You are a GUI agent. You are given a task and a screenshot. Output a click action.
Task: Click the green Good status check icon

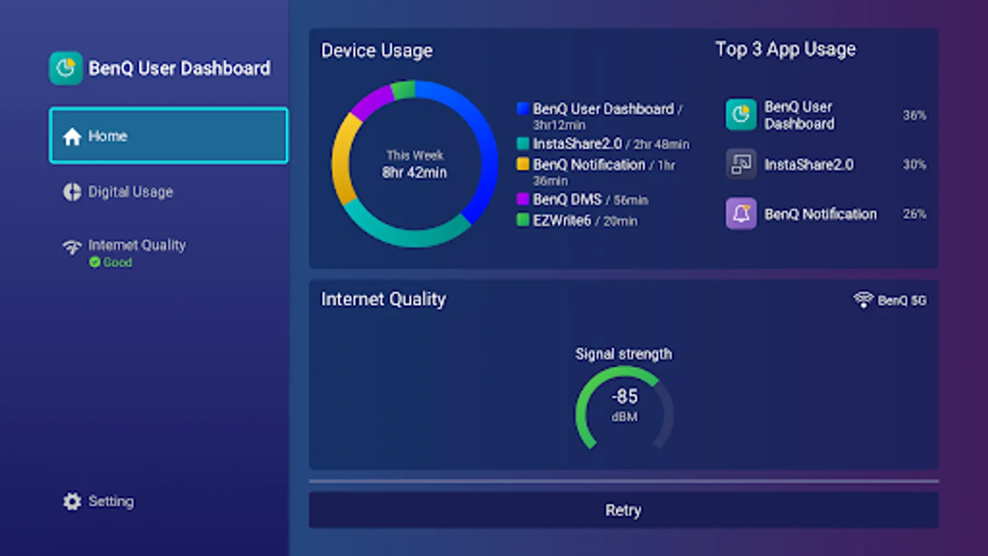94,263
